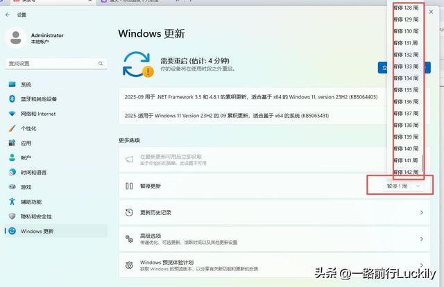Click the megaphone icon for latest updates

click(x=129, y=159)
